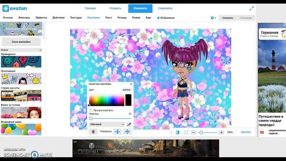
Task: Pick the eyedropper eraser tool icon
Action: (129, 124)
